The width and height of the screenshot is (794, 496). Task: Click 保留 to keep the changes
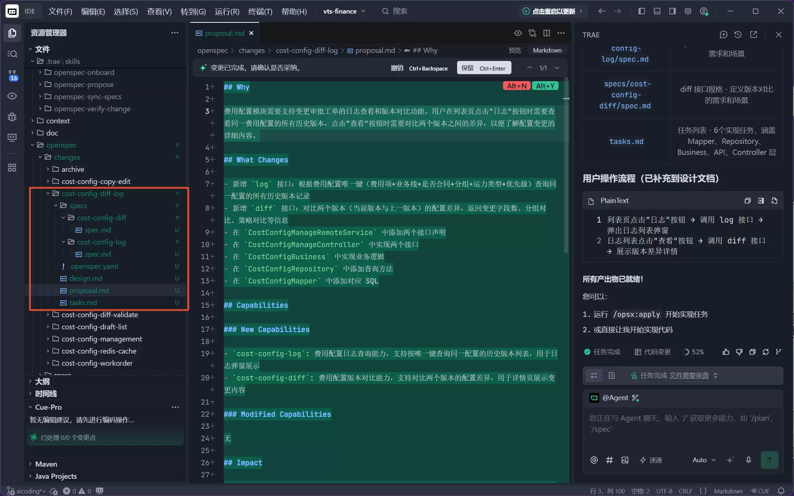click(484, 68)
